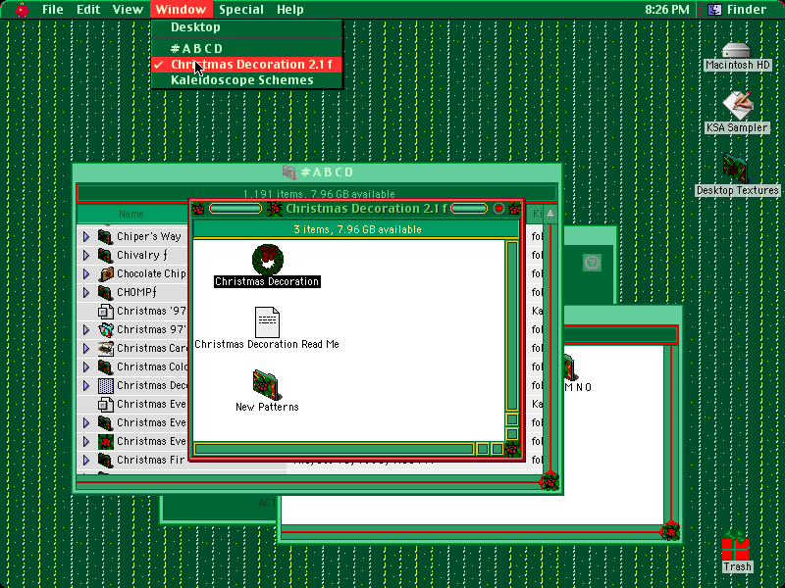
Task: Select the "Christmas Colo" row name
Action: coord(152,367)
